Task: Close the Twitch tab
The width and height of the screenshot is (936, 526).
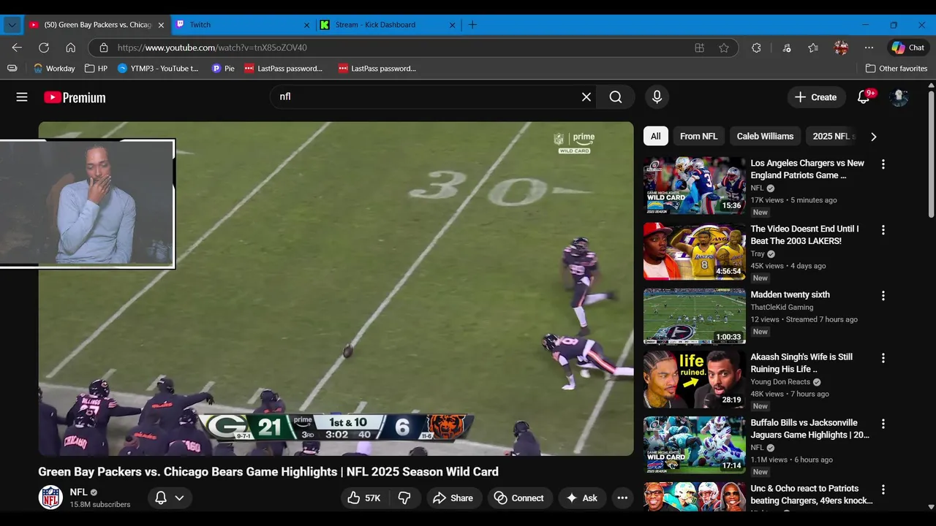Action: point(306,25)
